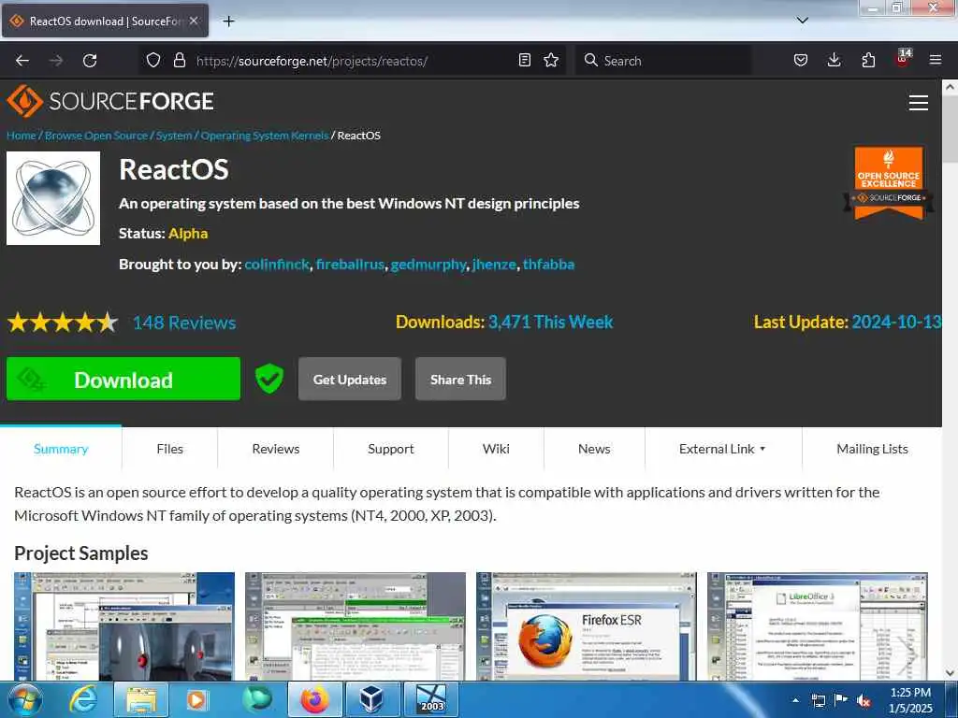Toggle reader view icon in address bar
The width and height of the screenshot is (958, 718).
tap(524, 61)
